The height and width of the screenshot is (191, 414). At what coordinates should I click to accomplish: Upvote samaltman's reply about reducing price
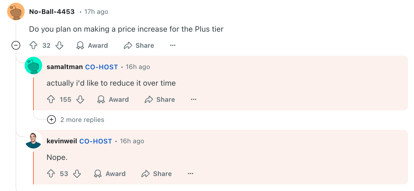point(51,100)
